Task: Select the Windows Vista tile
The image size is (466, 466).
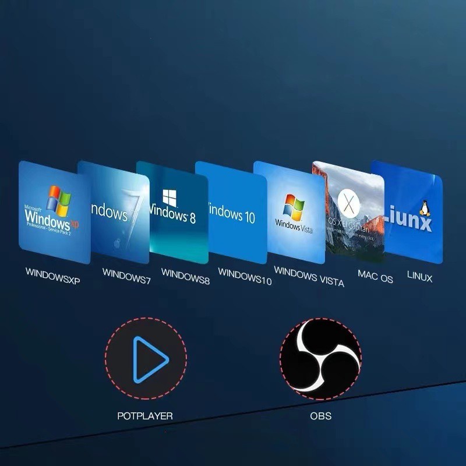Action: pyautogui.click(x=291, y=213)
